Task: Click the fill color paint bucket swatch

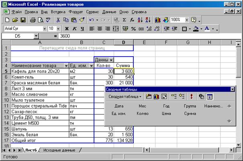Action: tap(196, 29)
